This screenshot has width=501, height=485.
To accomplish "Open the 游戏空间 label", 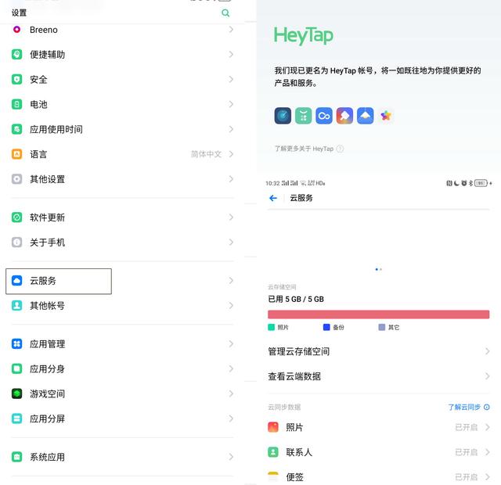I will (47, 393).
